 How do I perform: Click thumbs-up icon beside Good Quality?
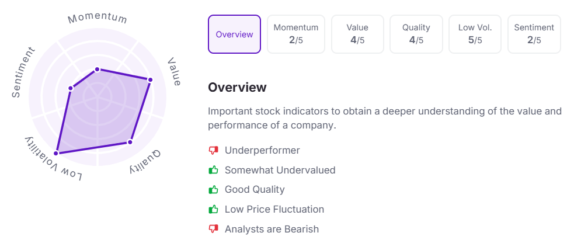(213, 189)
